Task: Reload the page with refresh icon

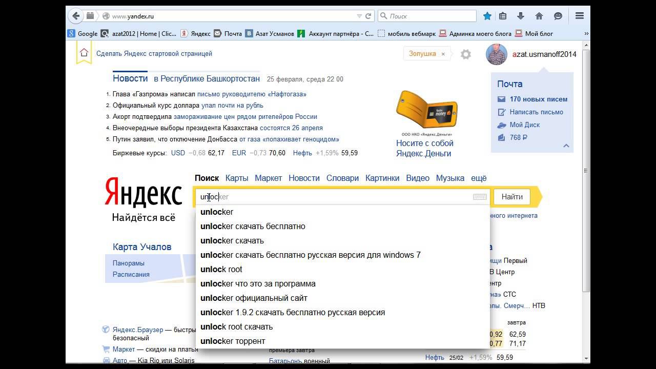Action: (x=368, y=16)
